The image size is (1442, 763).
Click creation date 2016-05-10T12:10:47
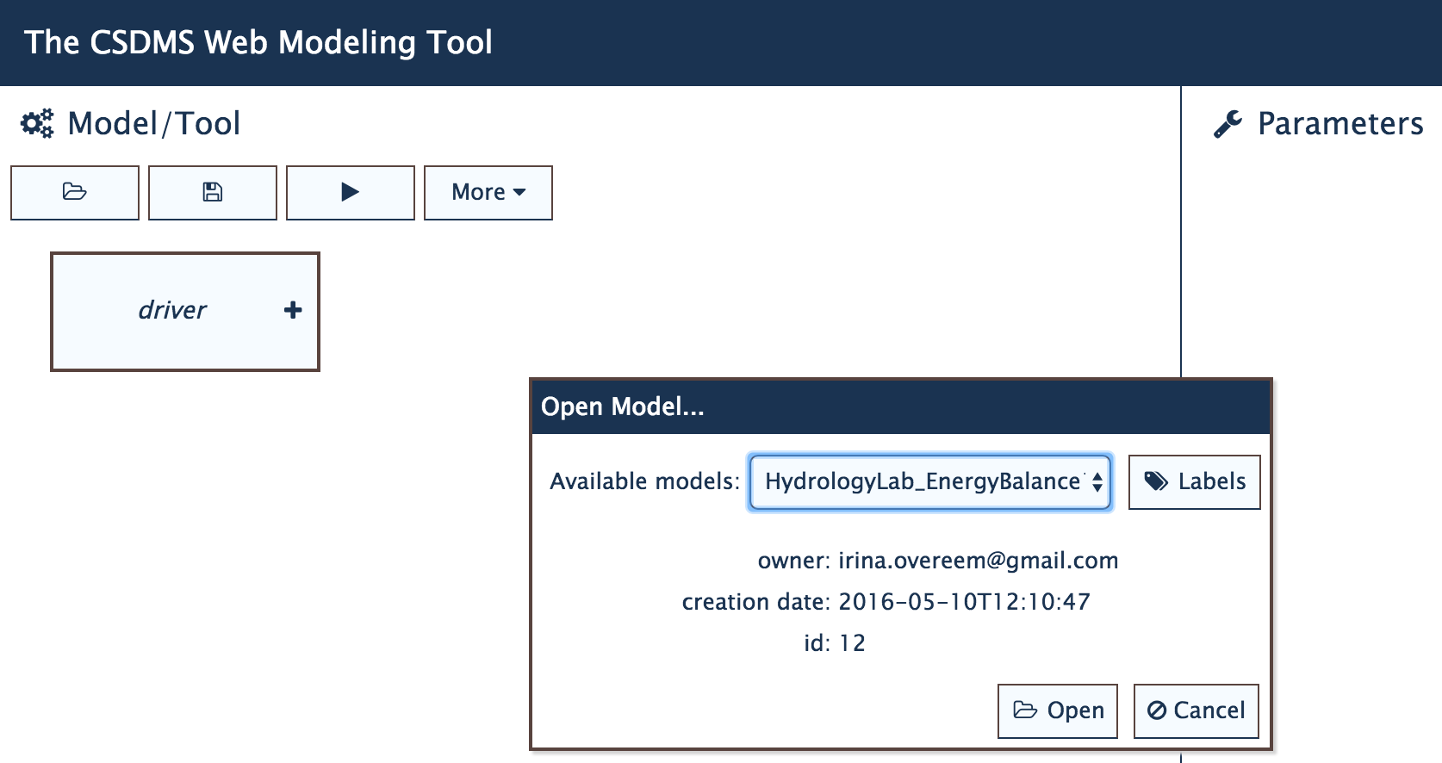[965, 602]
